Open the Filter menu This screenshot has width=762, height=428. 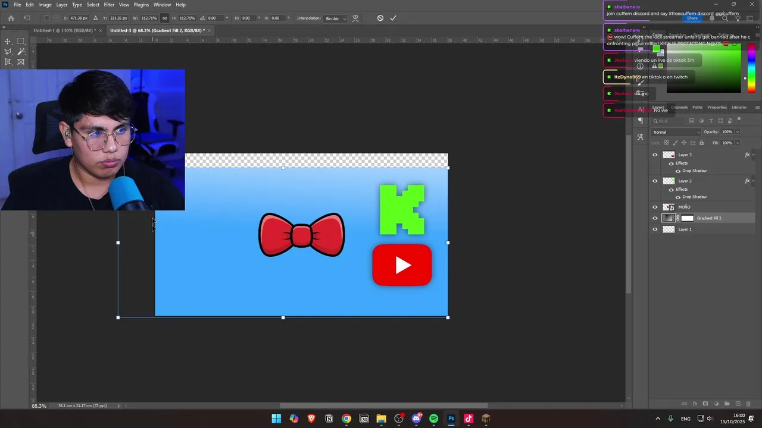click(x=109, y=5)
